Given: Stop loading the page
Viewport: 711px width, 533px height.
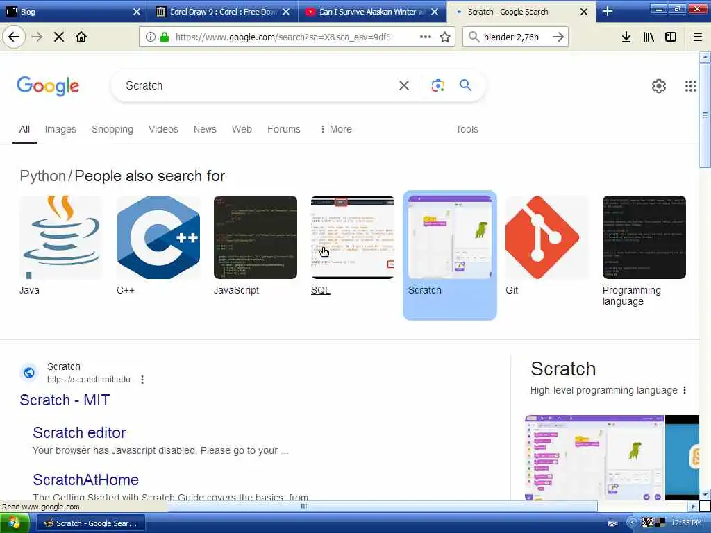Looking at the screenshot, I should [x=59, y=37].
